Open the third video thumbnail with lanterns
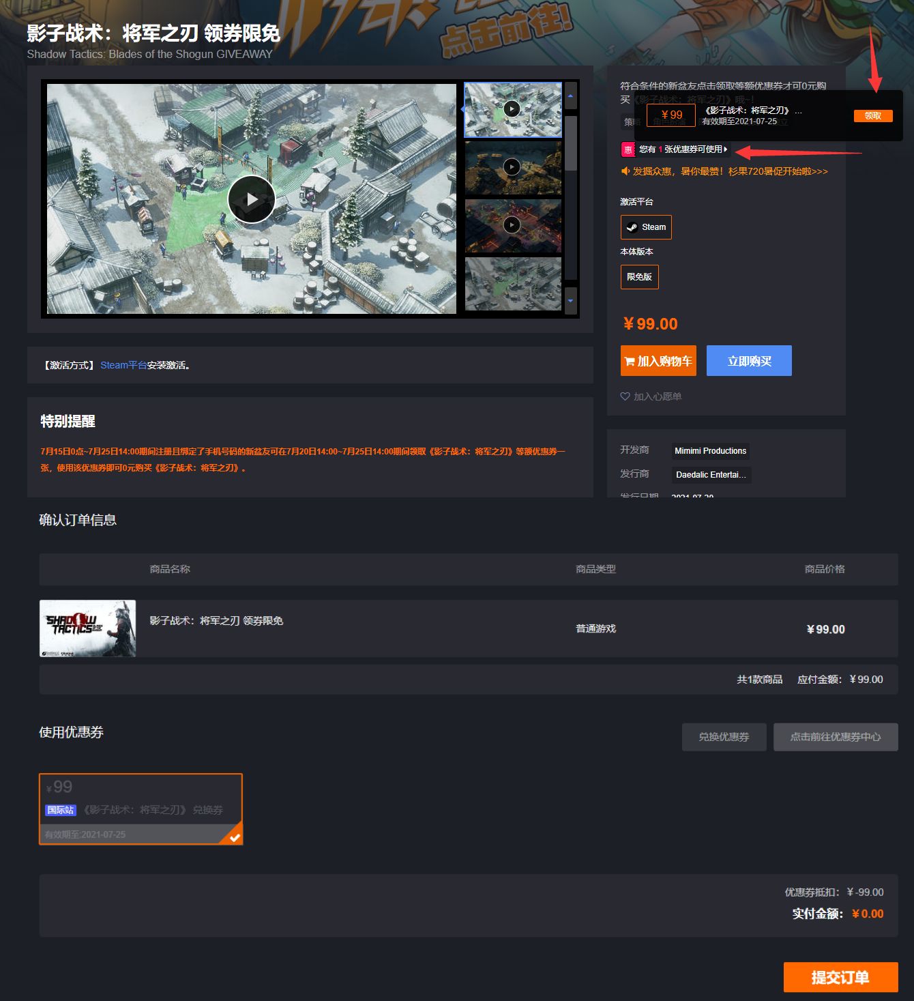 pos(512,225)
